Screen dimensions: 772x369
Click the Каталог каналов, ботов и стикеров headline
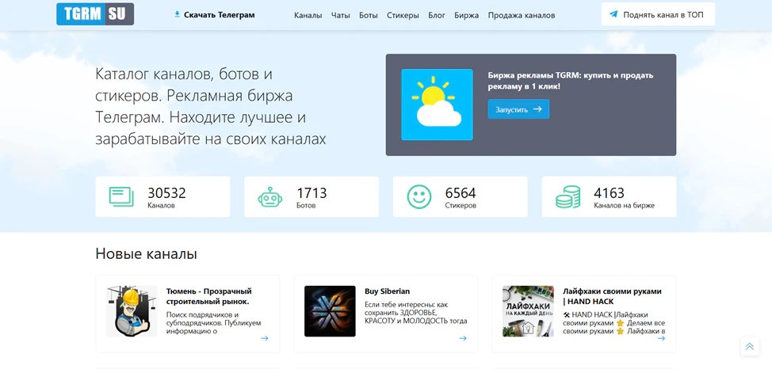tap(211, 107)
